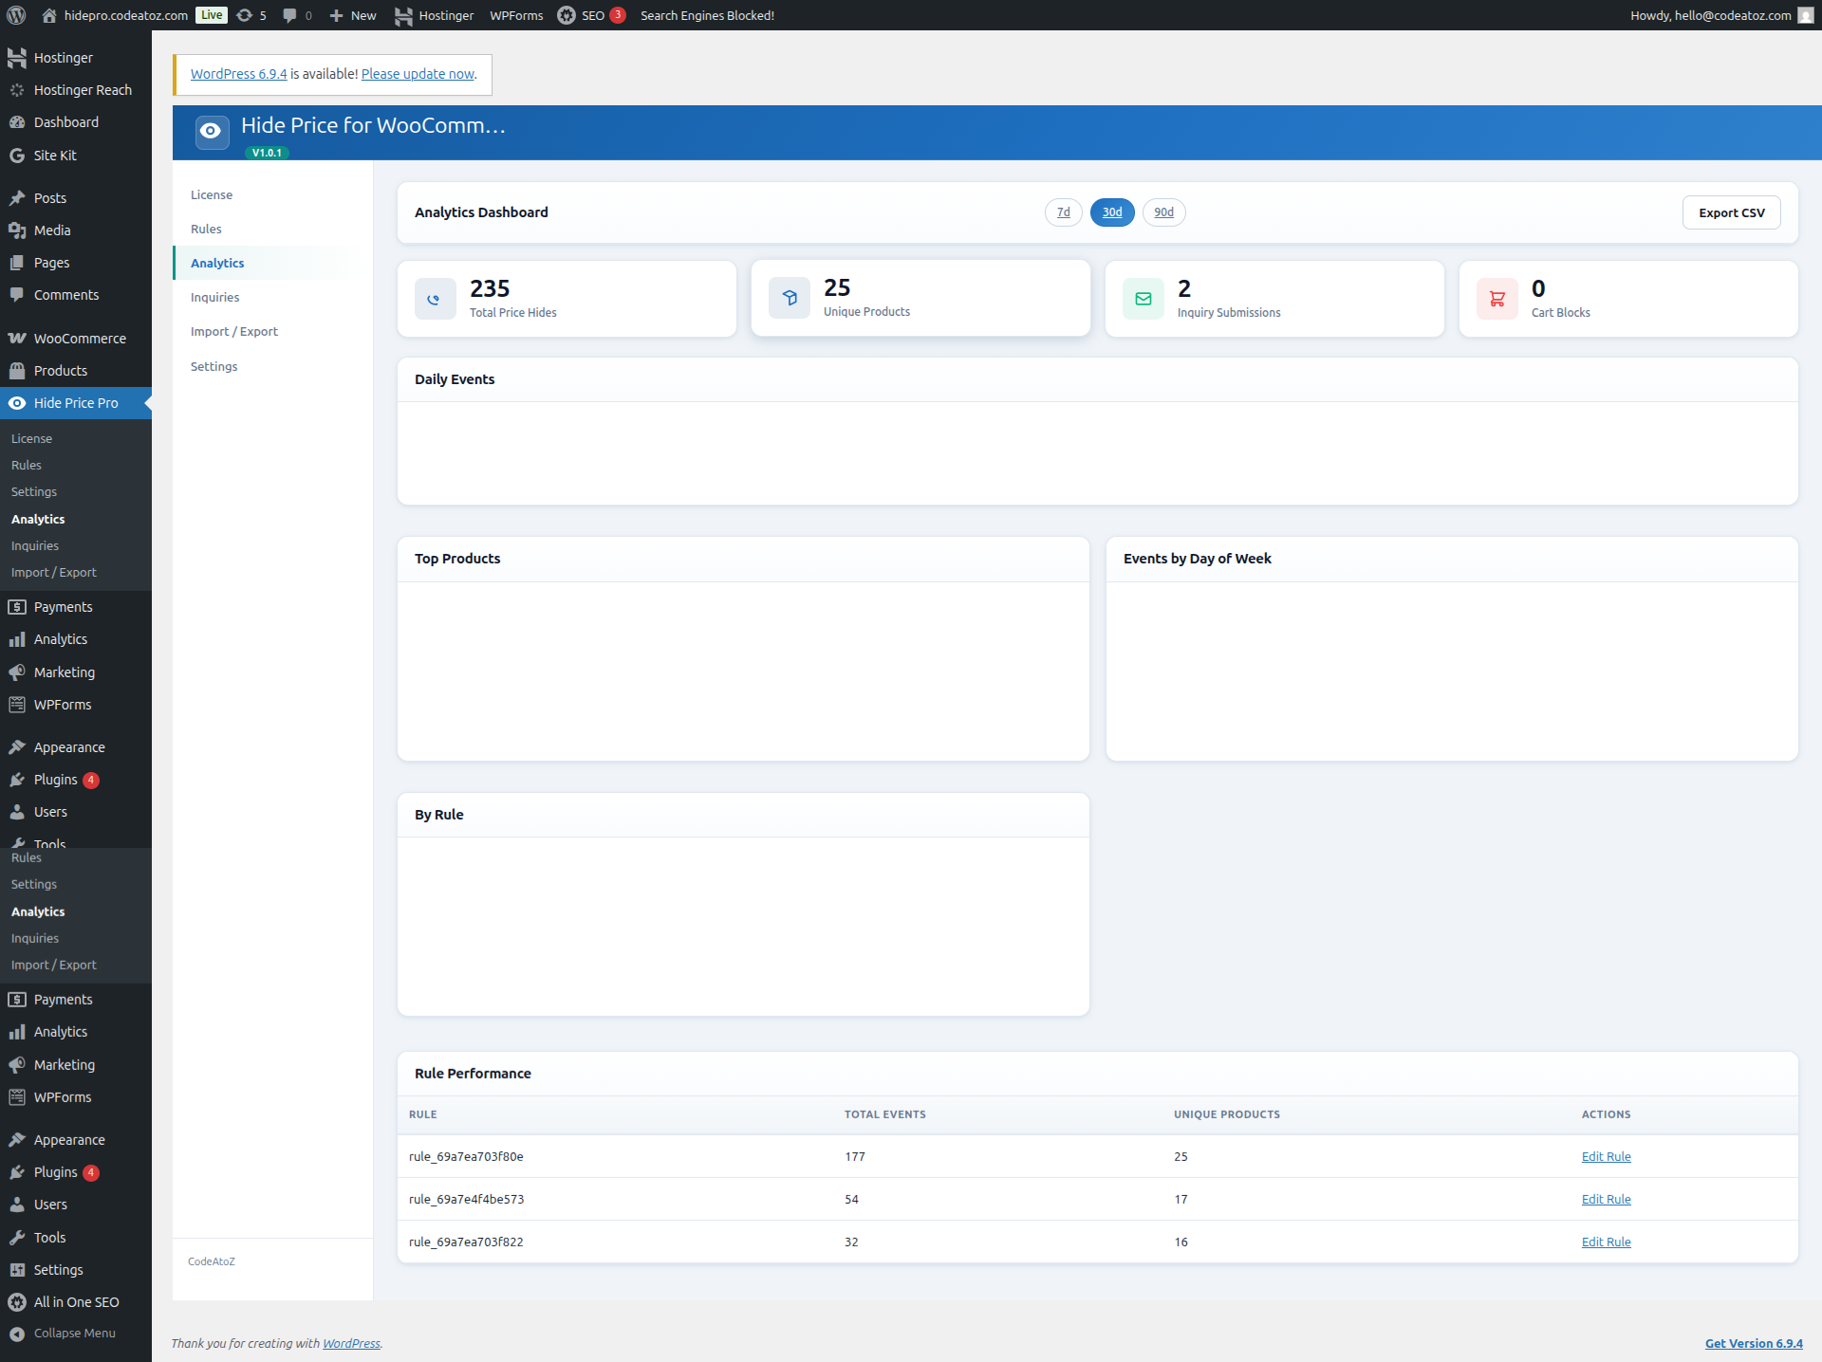Click the Products bag icon in sidebar
Viewport: 1822px width, 1362px height.
click(x=17, y=371)
